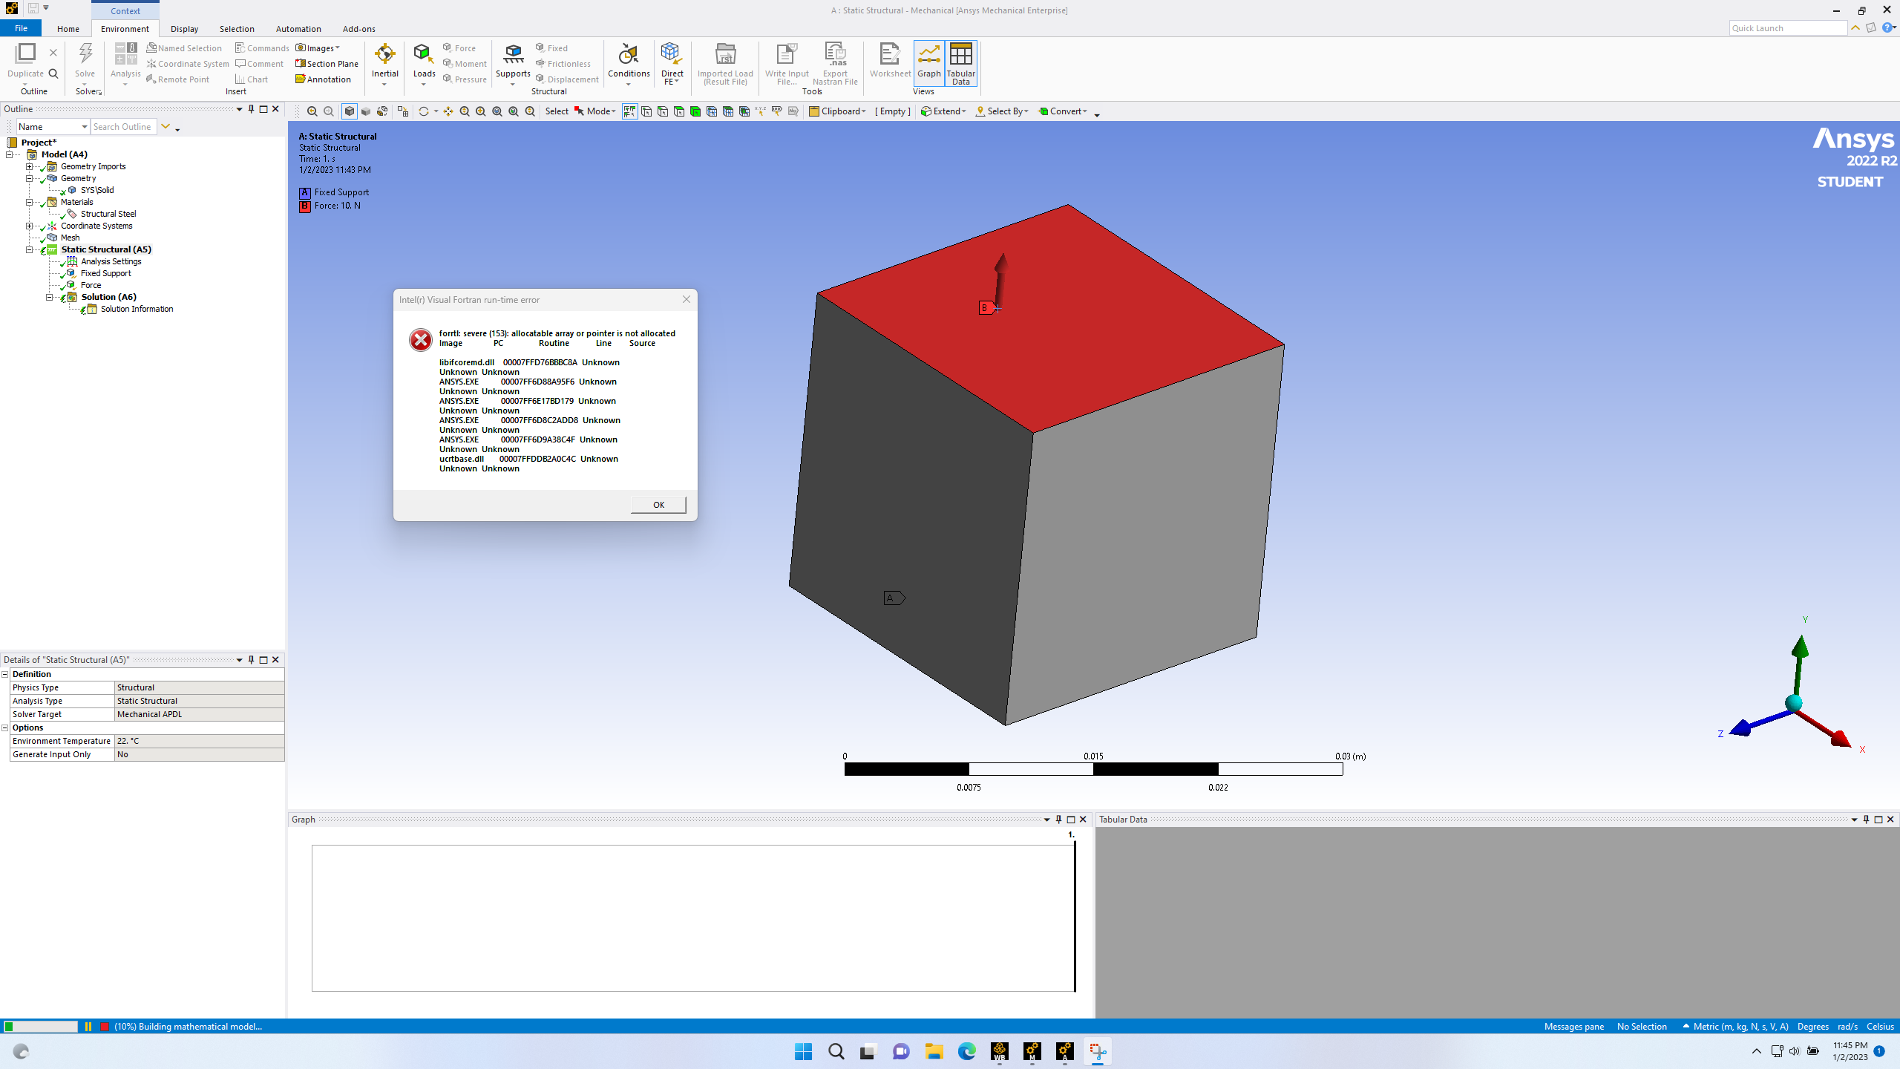Open the Extend dropdown

pyautogui.click(x=943, y=111)
